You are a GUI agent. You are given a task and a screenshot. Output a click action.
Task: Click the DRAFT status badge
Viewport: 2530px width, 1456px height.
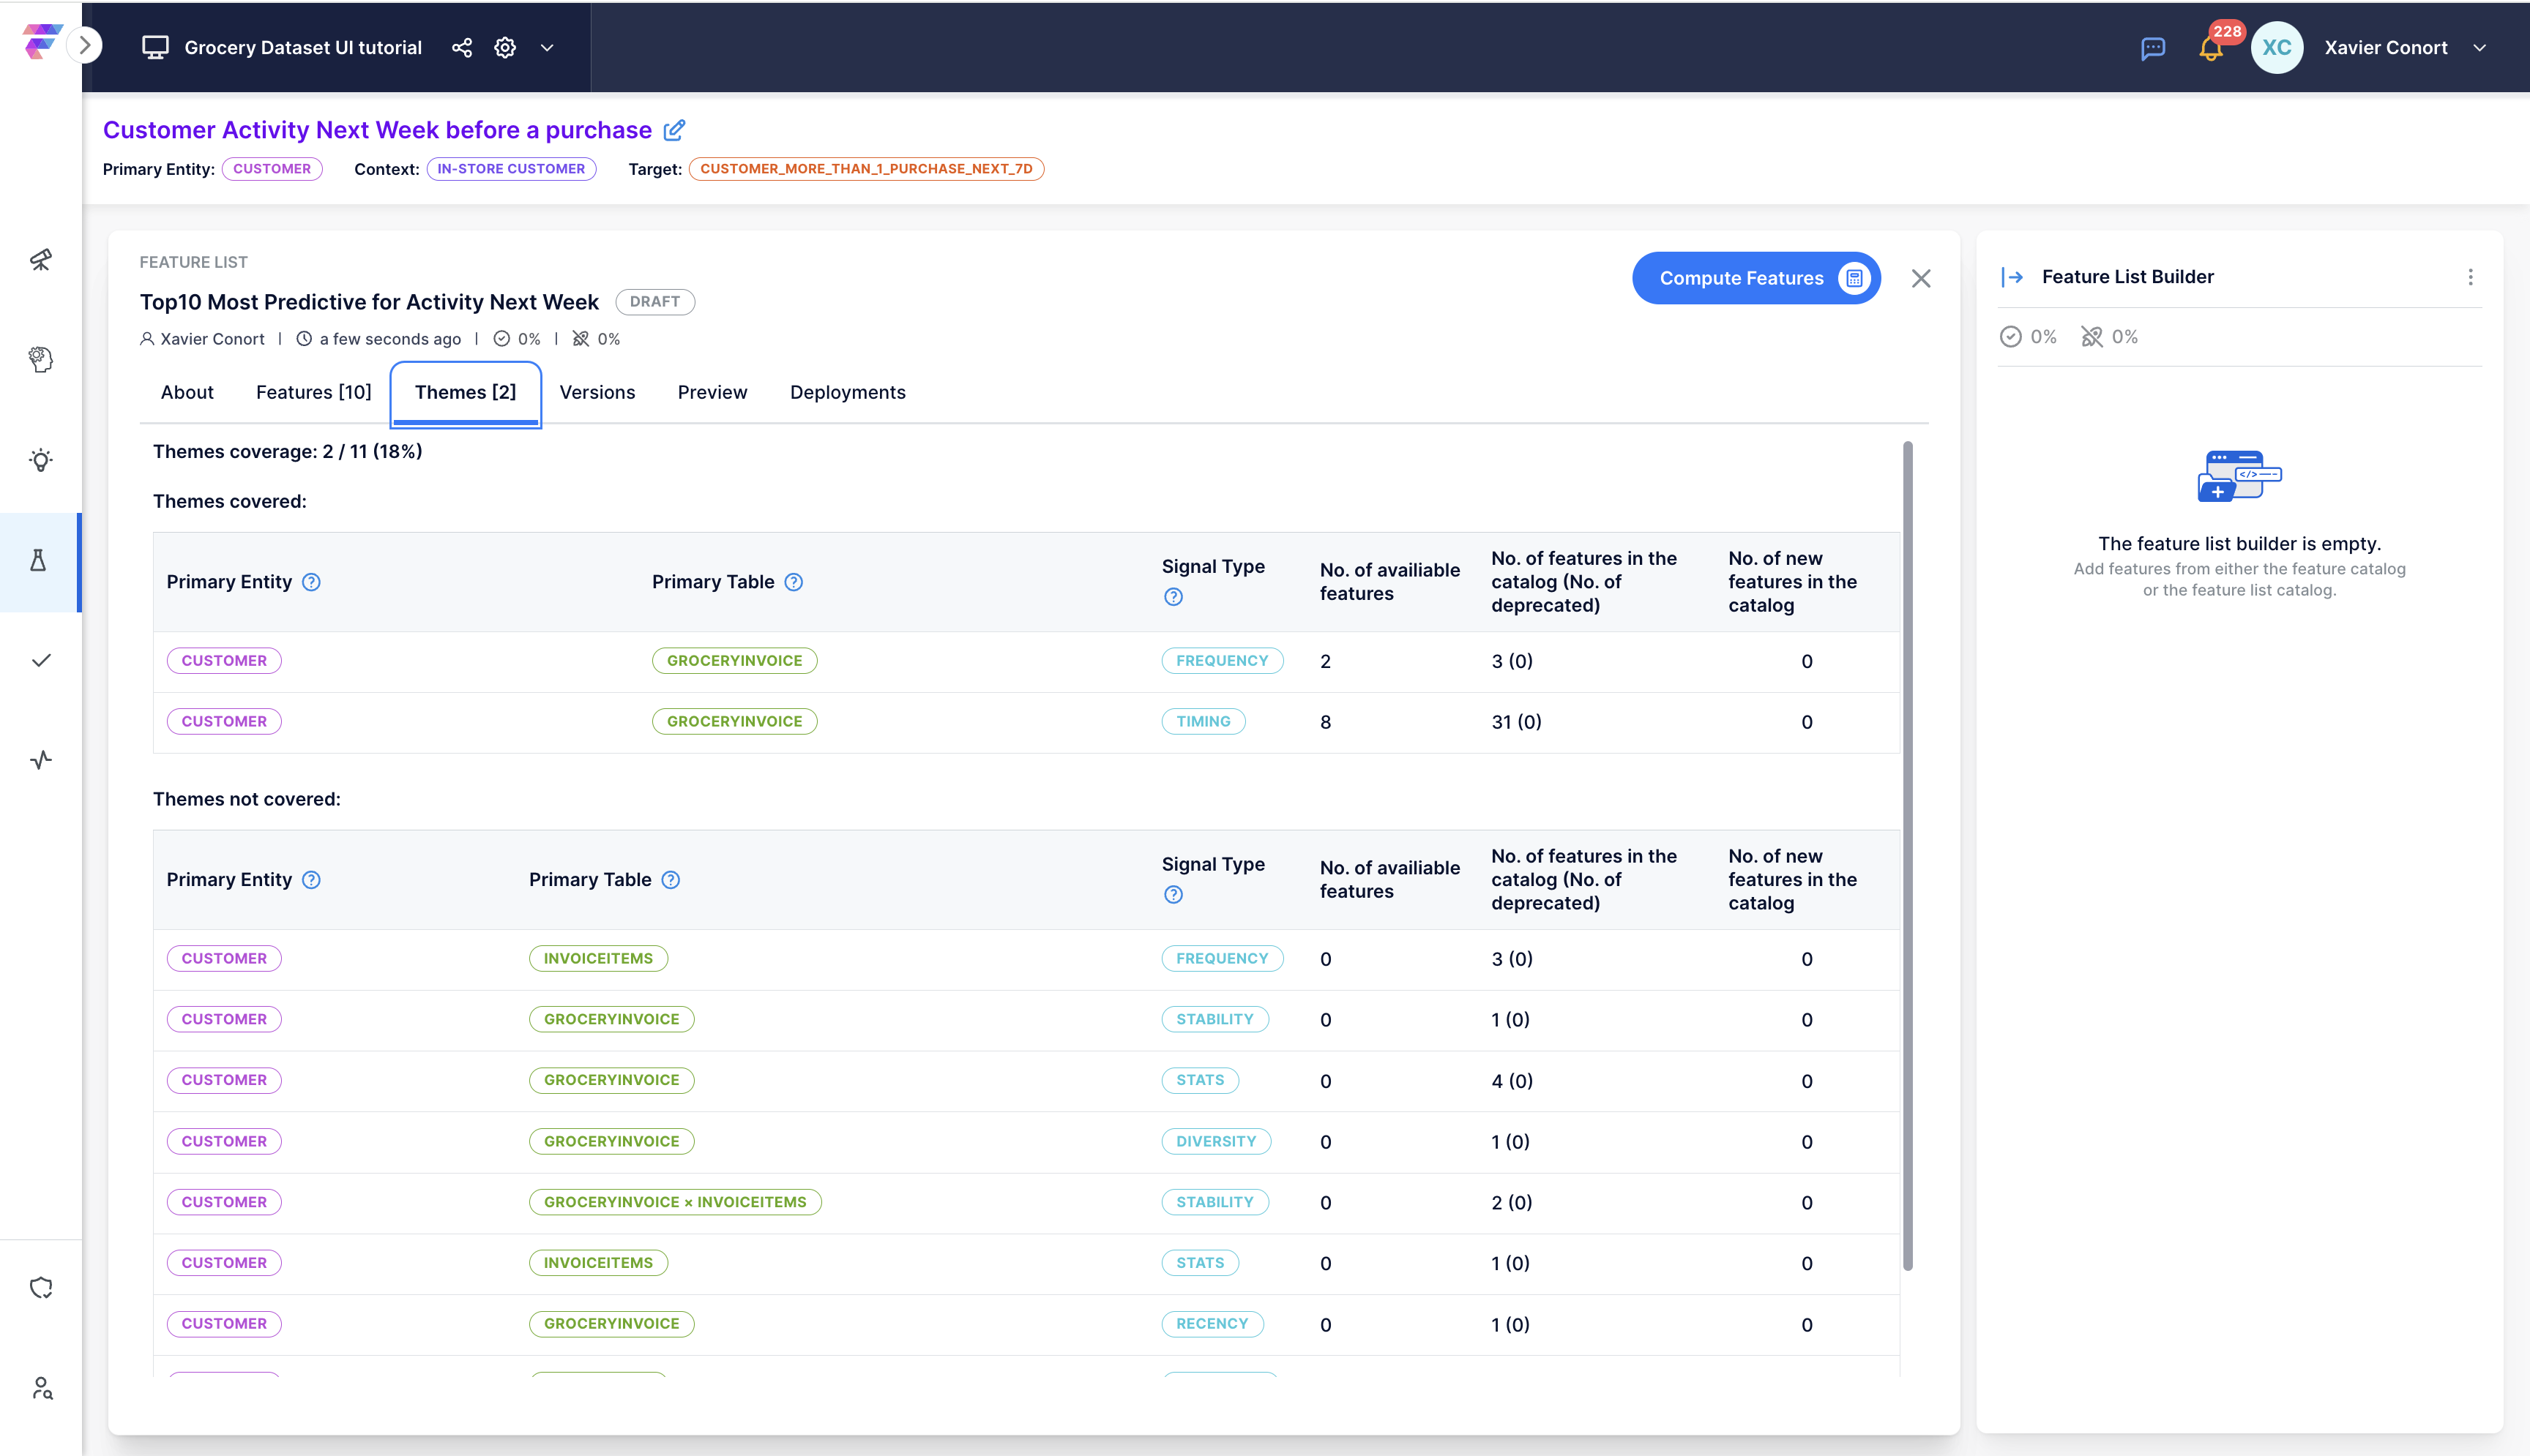tap(655, 301)
